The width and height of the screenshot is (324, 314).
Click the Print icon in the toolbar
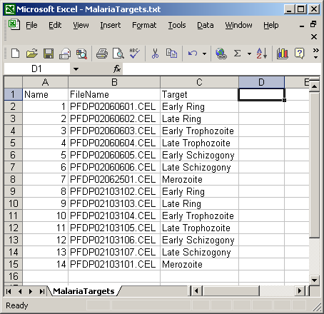pos(102,54)
